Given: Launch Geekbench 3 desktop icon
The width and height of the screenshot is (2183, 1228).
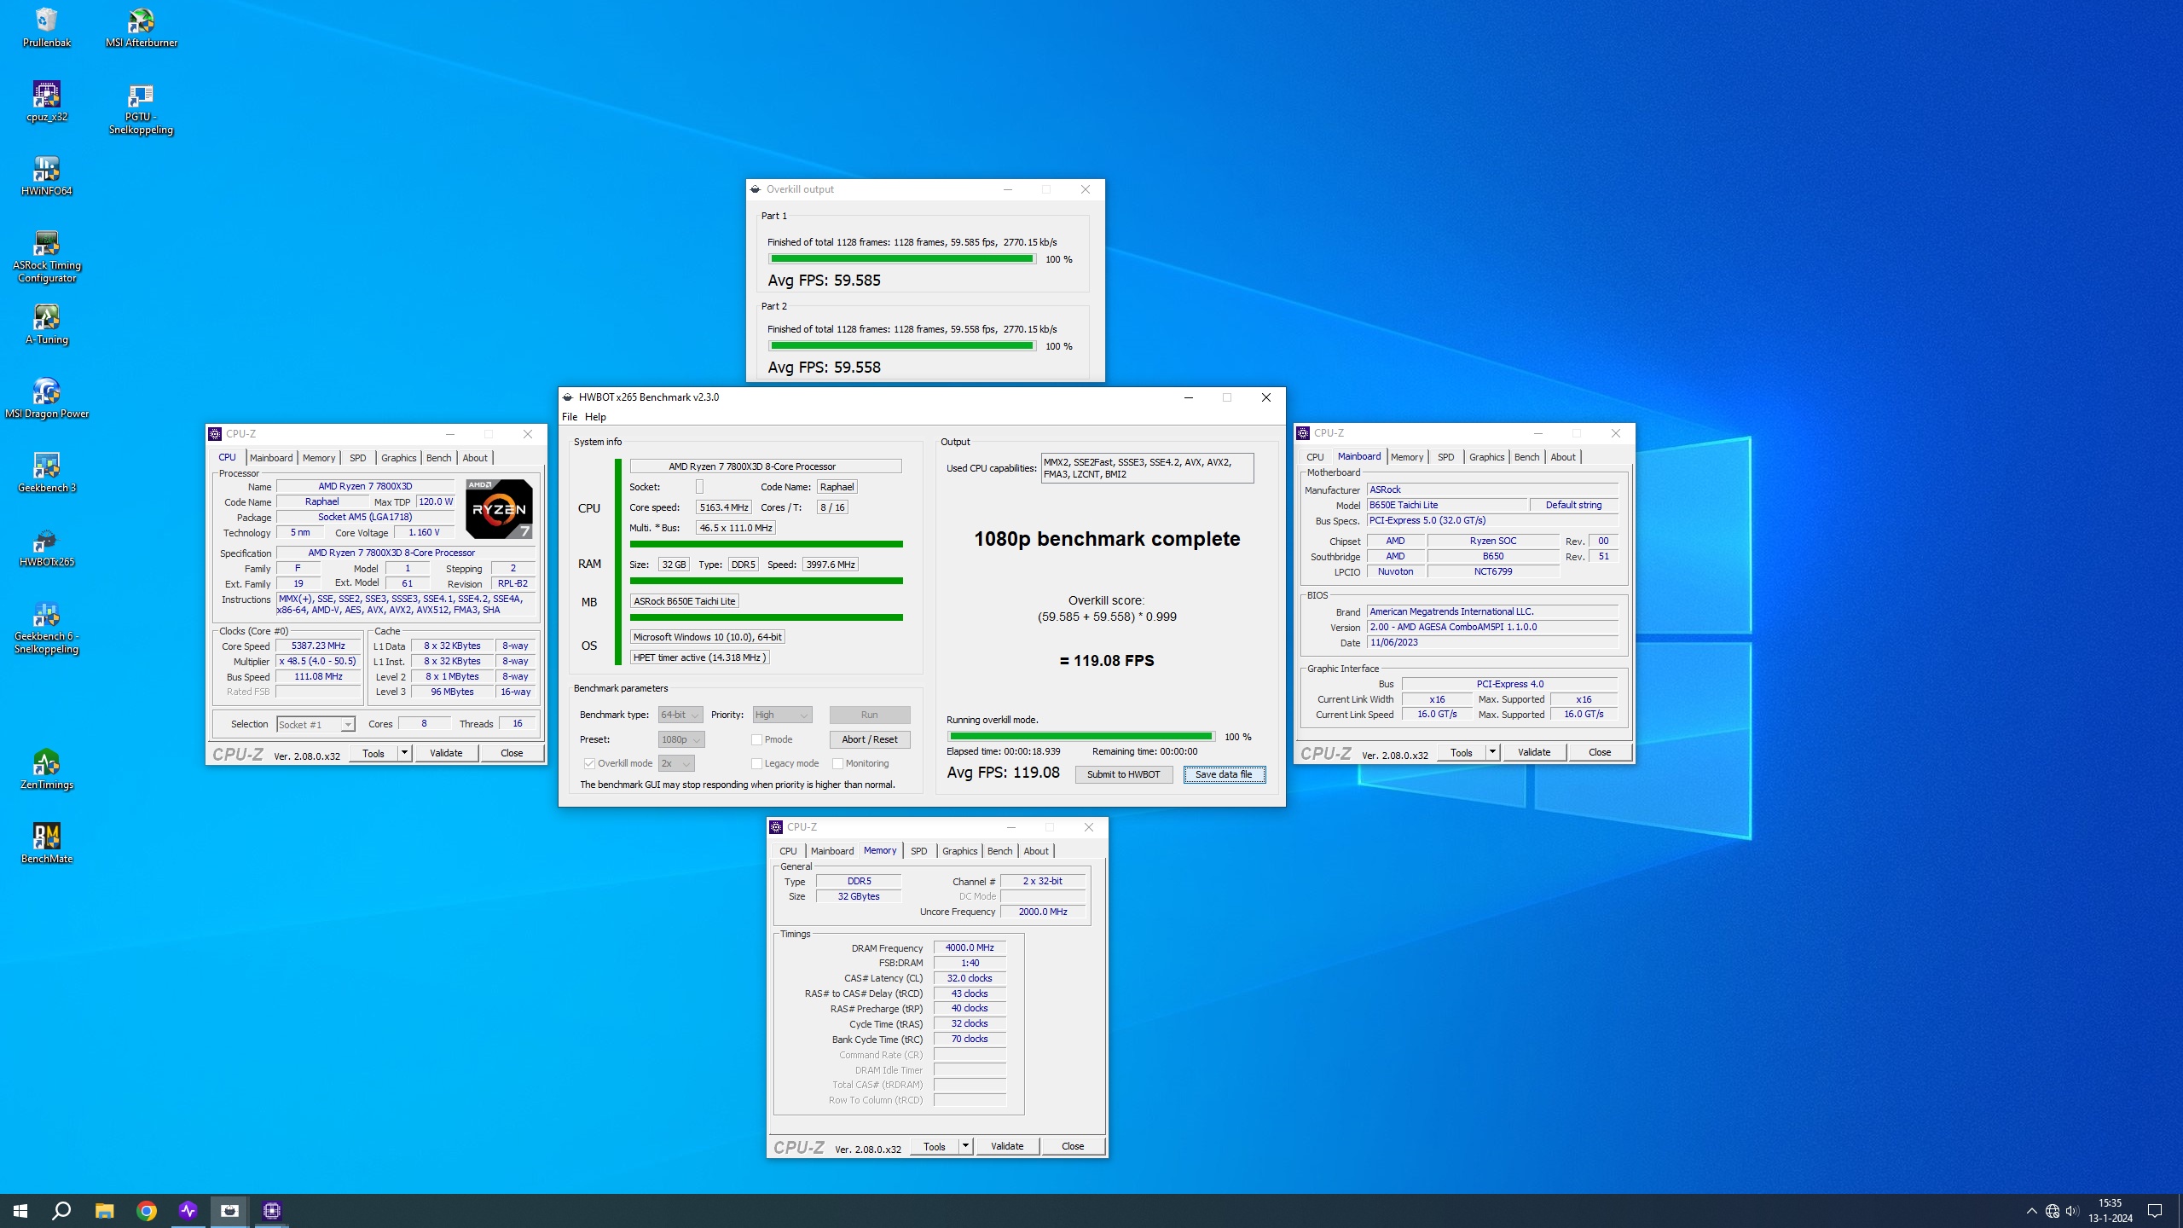Looking at the screenshot, I should tap(47, 472).
